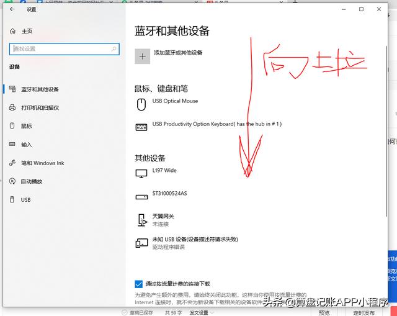Screen dimensions: 397x316
Task: Open the USB settings page
Action: pyautogui.click(x=20, y=200)
